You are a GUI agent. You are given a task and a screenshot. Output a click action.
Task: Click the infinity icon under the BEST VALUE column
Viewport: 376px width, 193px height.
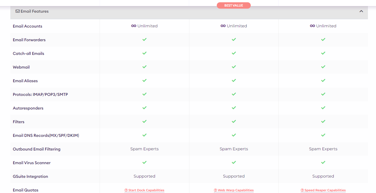click(223, 26)
